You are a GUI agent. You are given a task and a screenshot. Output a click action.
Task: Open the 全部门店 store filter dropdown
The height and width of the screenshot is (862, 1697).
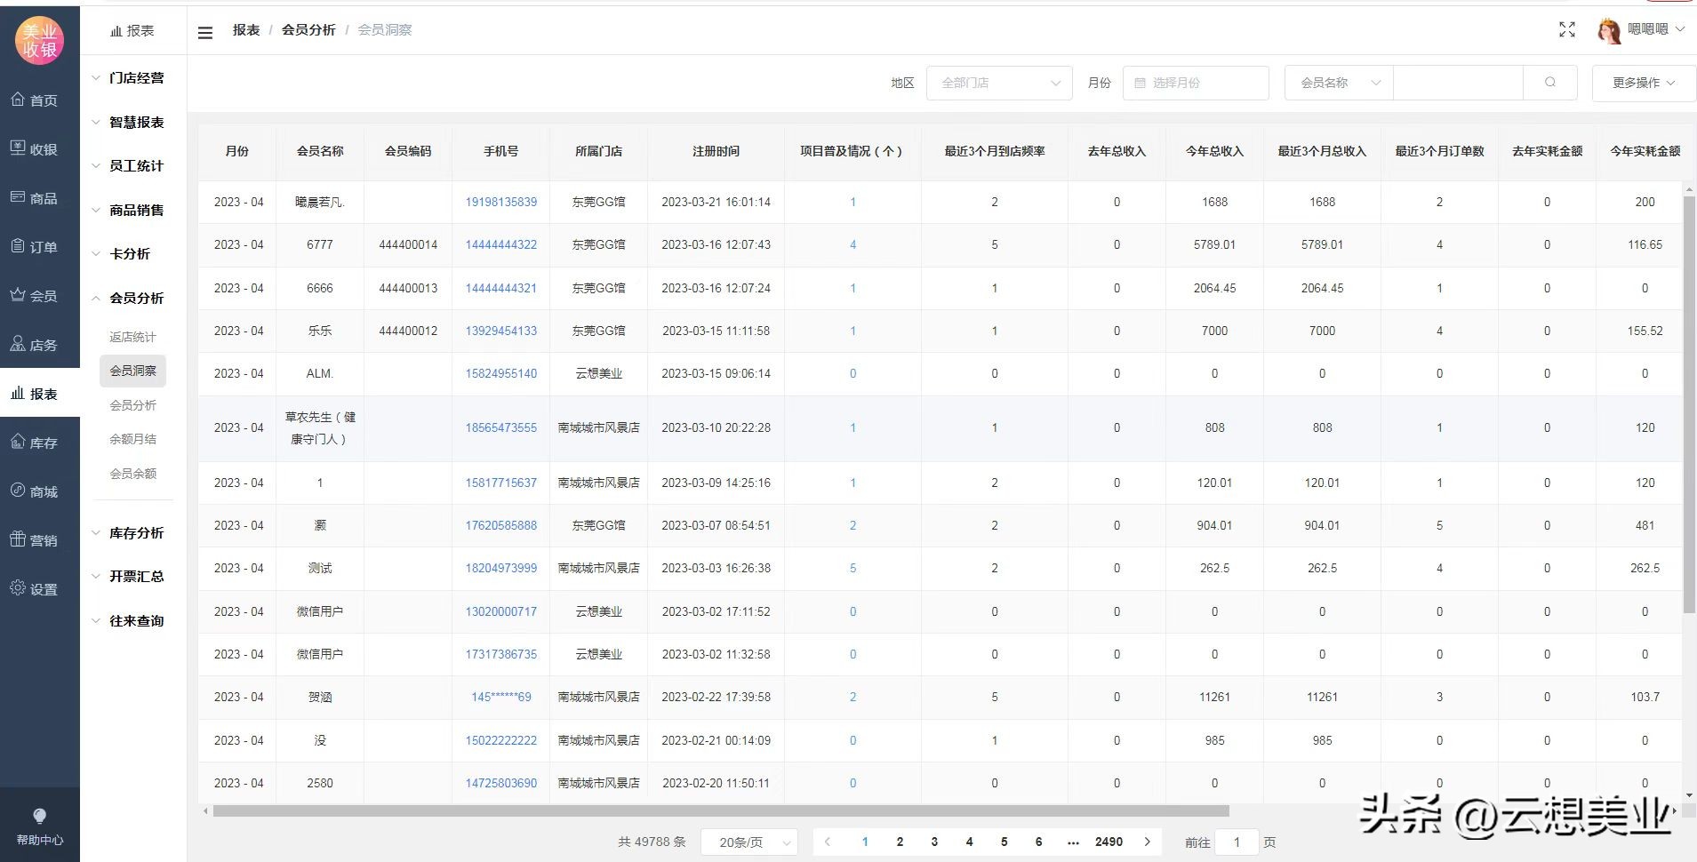997,82
